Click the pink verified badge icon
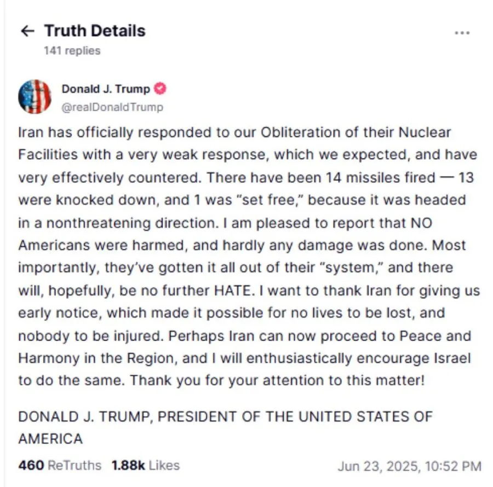 (161, 89)
